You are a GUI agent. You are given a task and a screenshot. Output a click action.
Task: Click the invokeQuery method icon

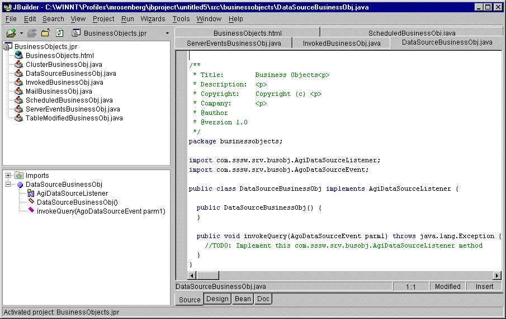coord(31,210)
